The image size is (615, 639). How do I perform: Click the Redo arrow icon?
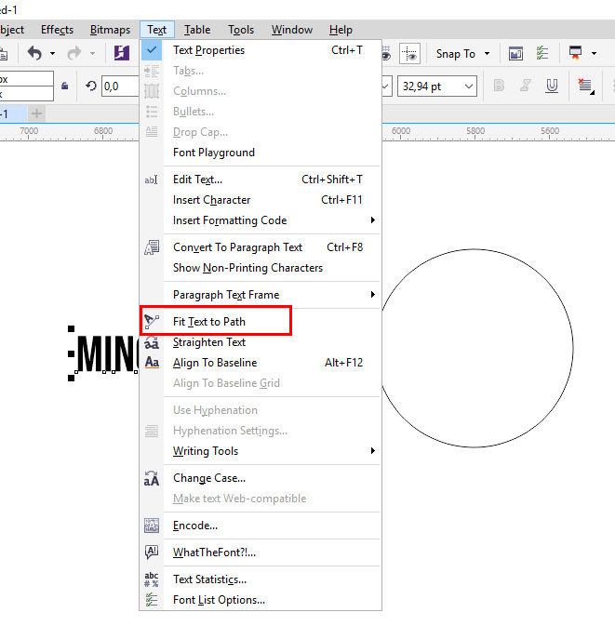[x=74, y=53]
